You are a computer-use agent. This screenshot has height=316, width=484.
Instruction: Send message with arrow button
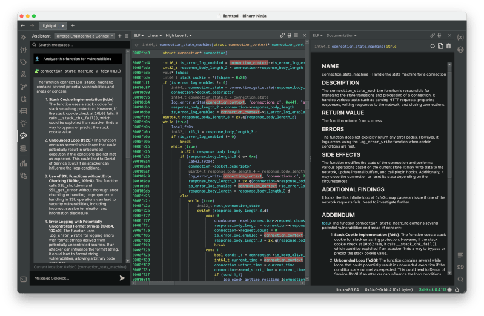click(x=122, y=278)
